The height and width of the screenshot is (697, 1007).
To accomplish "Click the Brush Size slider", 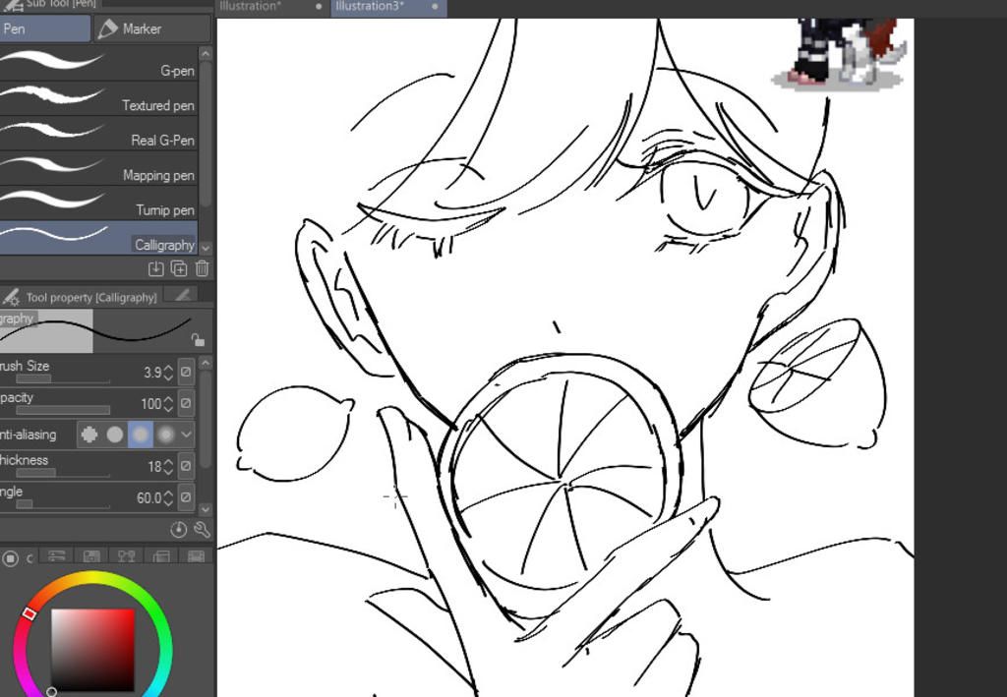I will point(62,379).
